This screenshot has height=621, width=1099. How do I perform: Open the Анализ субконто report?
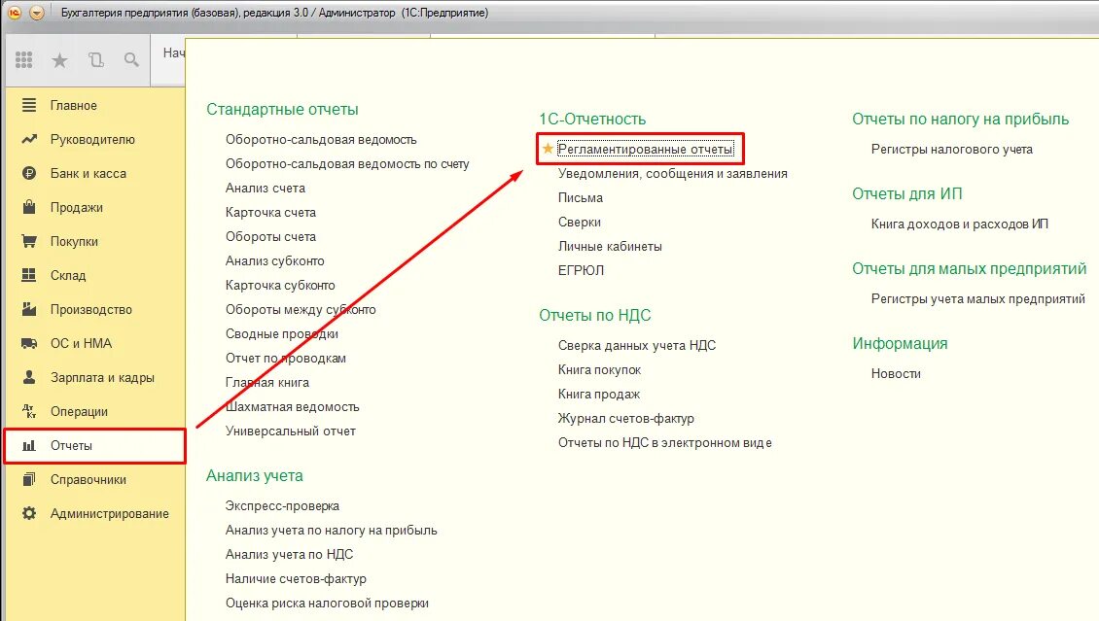click(274, 261)
